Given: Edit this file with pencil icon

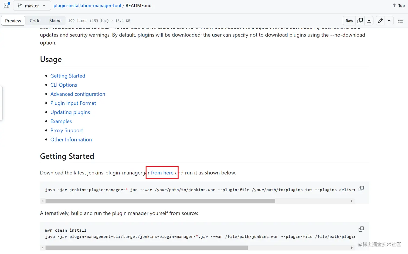Looking at the screenshot, I should pos(380,21).
